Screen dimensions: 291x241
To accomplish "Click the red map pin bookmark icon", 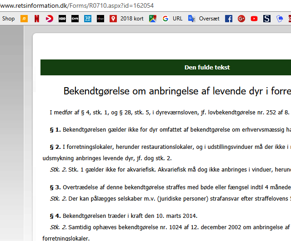I will (x=113, y=19).
